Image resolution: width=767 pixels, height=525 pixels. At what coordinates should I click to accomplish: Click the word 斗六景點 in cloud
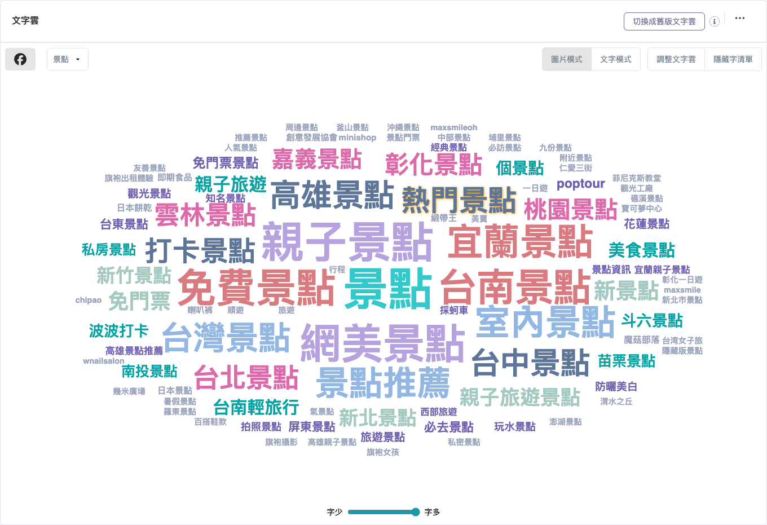(x=652, y=321)
